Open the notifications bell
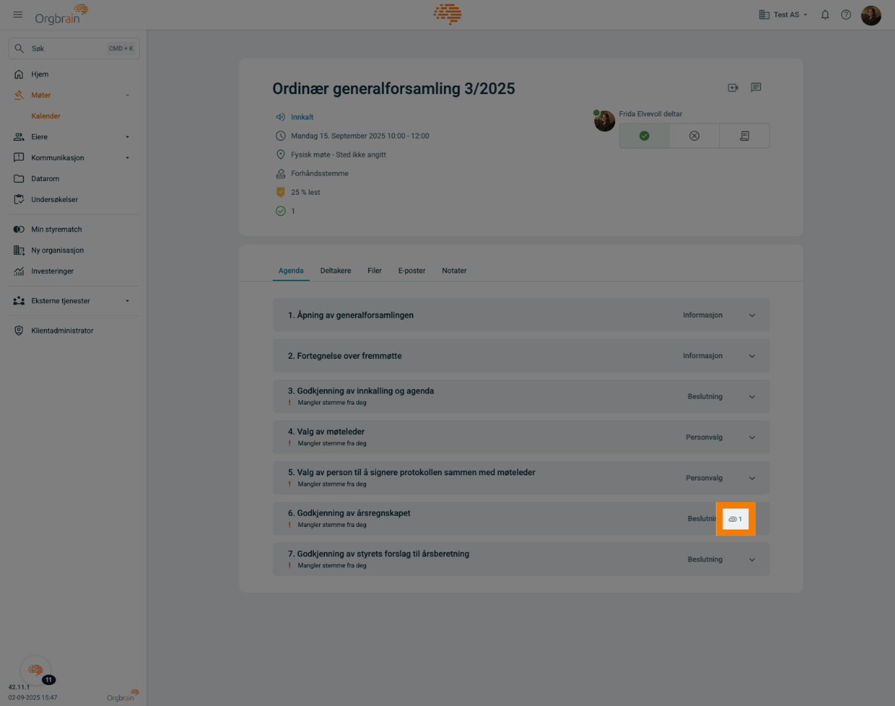895x706 pixels. (x=825, y=14)
